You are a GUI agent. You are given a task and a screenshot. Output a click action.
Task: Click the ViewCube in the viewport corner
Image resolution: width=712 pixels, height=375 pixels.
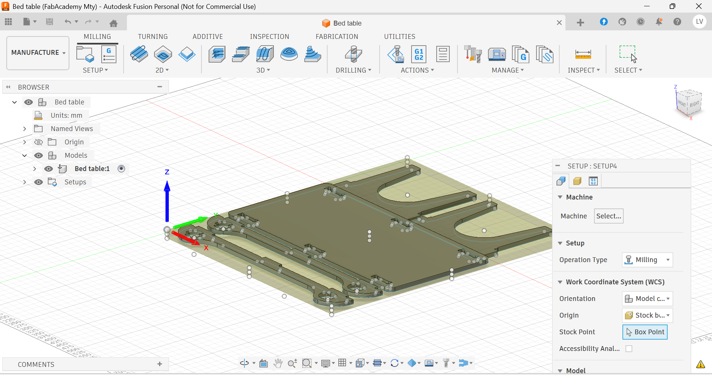coord(689,103)
